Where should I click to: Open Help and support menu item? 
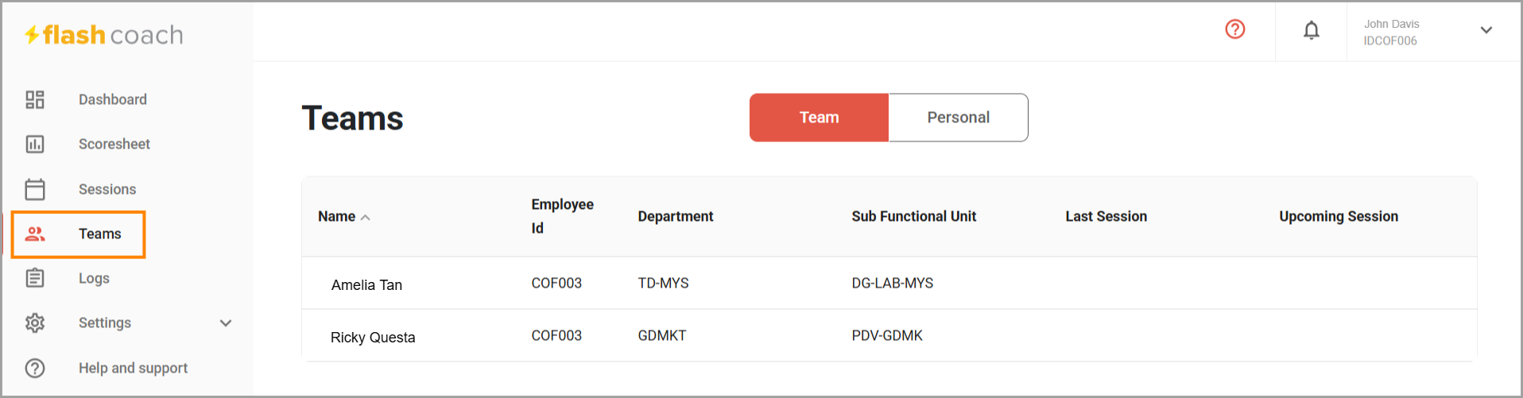click(133, 368)
